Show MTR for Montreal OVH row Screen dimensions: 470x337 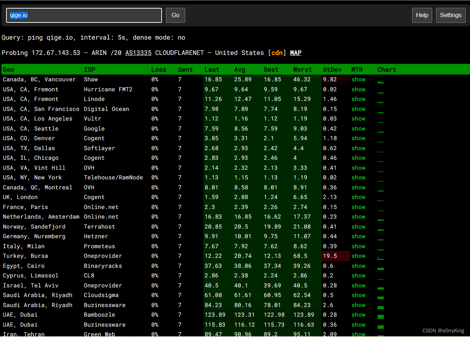358,188
